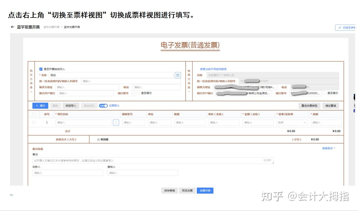The image size is (358, 211).
Task: Click the 规格型号 input in row 1
Action: [134, 123]
